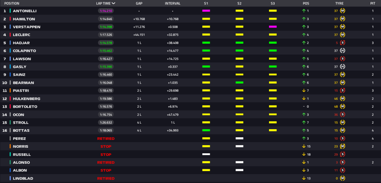Viewport: 381px width, 183px height.
Task: Click Russell's down arrow showing 18 lost
Action: [304, 154]
